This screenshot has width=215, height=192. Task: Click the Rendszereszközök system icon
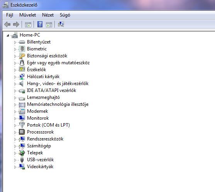22,139
